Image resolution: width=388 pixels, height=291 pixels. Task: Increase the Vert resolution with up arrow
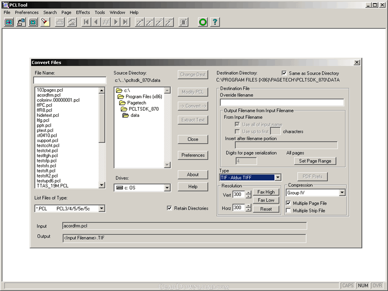click(248, 193)
